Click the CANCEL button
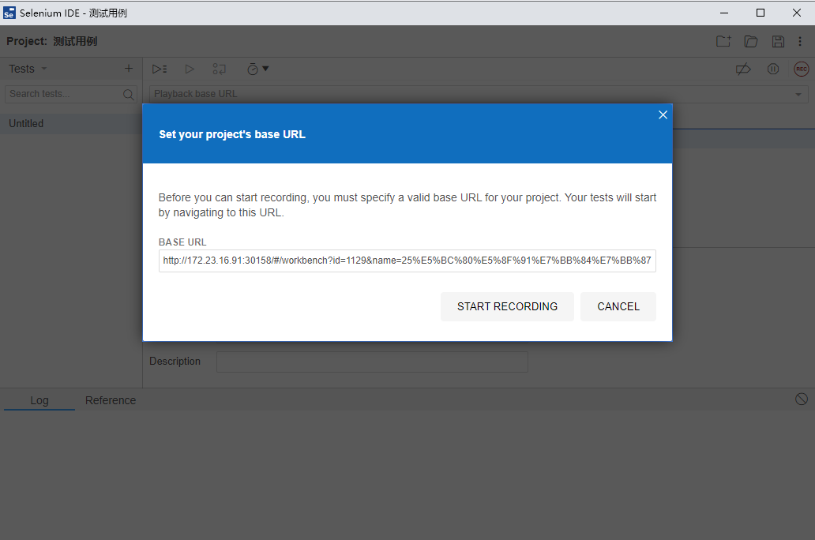 pyautogui.click(x=618, y=306)
